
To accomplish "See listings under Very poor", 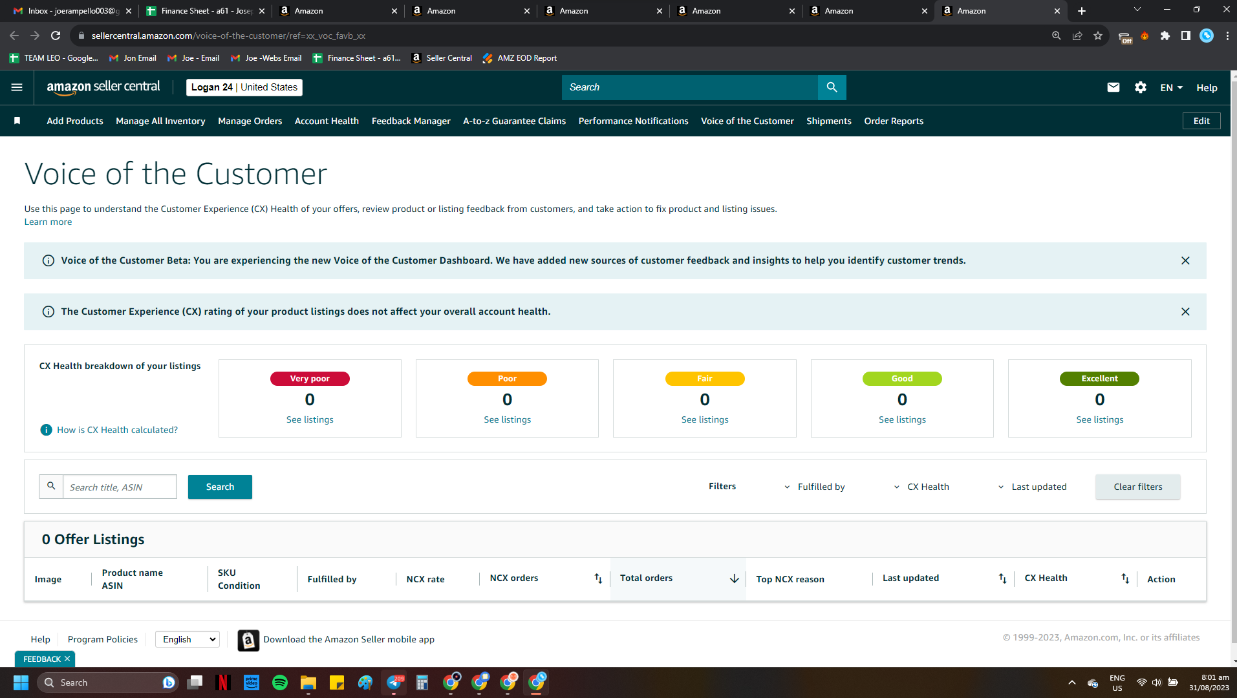I will [x=310, y=419].
